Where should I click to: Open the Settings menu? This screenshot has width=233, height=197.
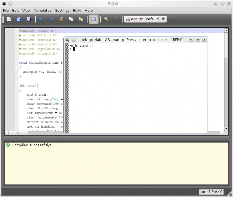coord(62,10)
